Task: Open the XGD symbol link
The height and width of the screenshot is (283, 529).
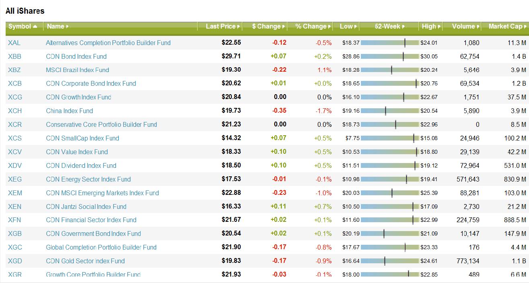Action: 15,261
